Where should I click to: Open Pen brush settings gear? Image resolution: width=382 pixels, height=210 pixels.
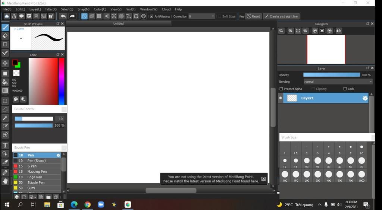(x=58, y=155)
